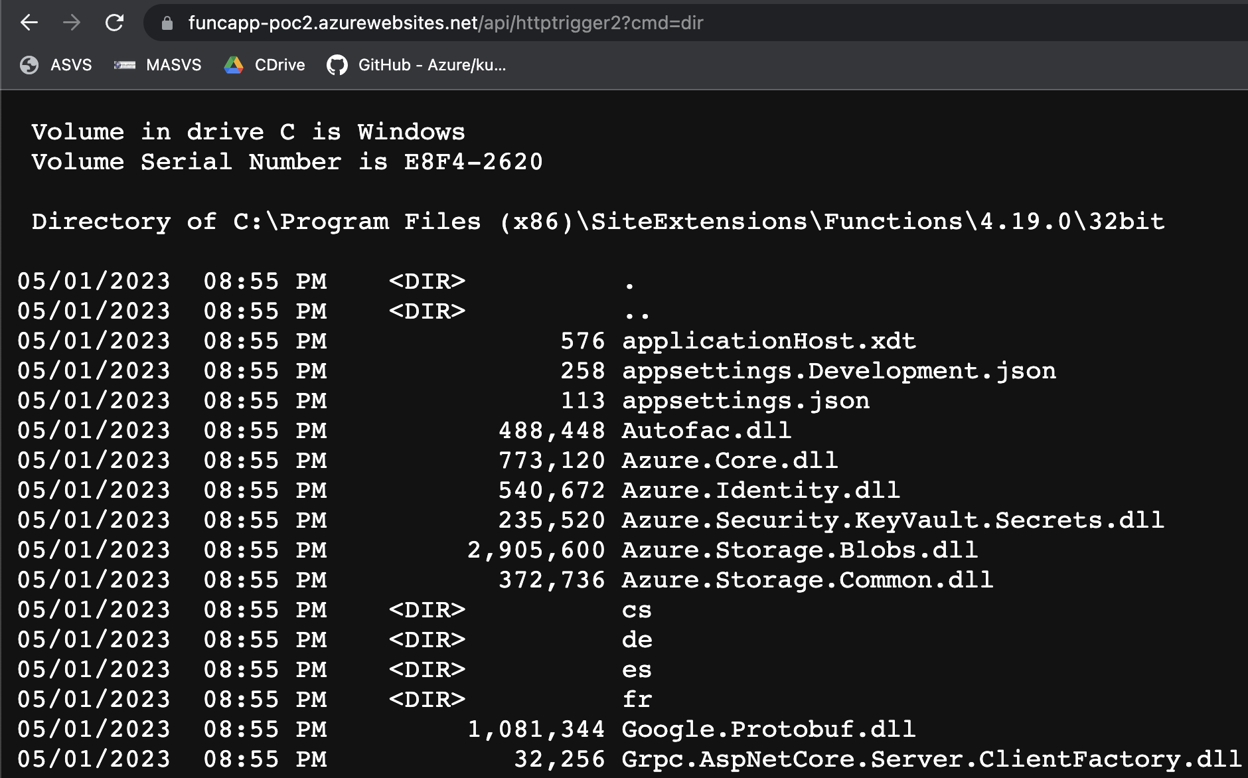Image resolution: width=1248 pixels, height=778 pixels.
Task: Click the GitHub octocat logo in bookmarks bar
Action: 337,64
